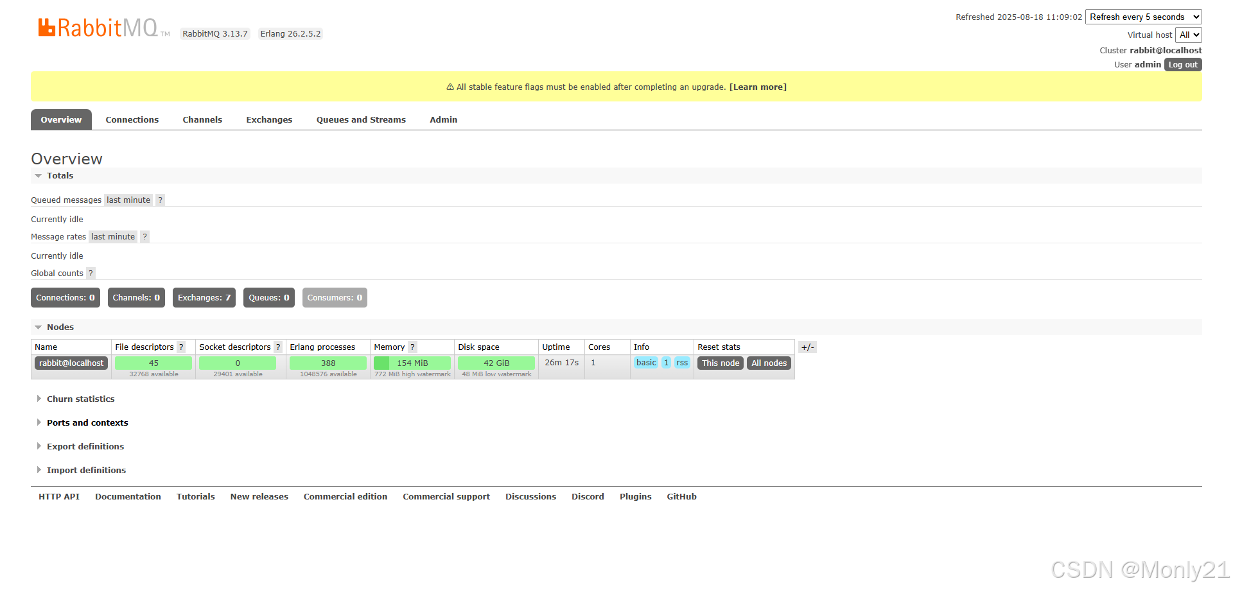Click Consumers: 0 count button
Image resolution: width=1233 pixels, height=590 pixels.
335,298
